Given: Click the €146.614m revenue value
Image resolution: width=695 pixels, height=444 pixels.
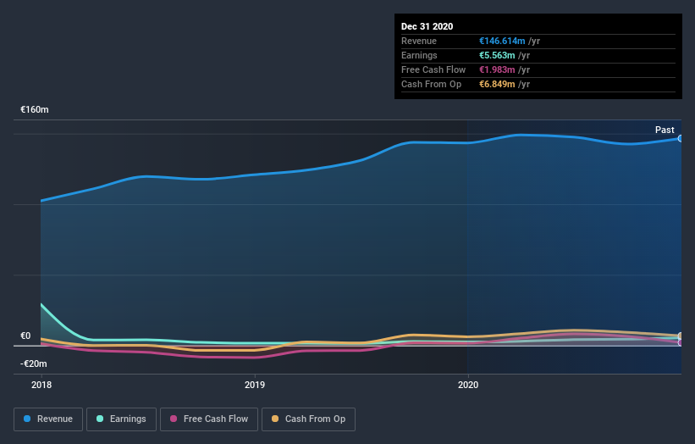Looking at the screenshot, I should click(x=502, y=41).
